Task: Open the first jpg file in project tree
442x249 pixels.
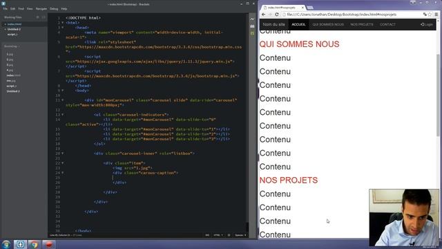Action: [x=10, y=54]
